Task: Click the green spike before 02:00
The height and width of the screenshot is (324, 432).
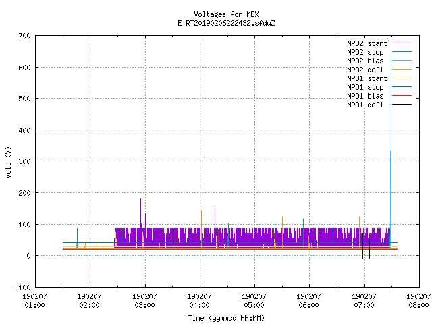Action: pyautogui.click(x=77, y=237)
